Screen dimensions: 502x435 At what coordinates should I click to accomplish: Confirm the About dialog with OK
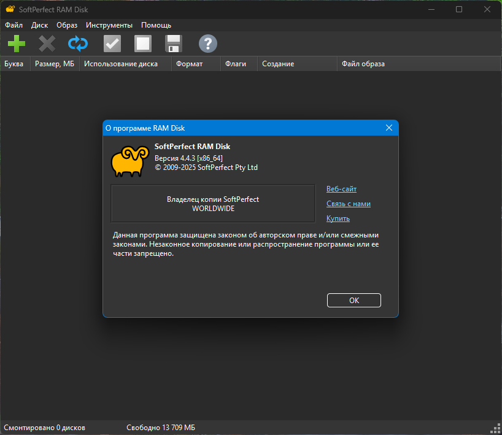(x=353, y=300)
